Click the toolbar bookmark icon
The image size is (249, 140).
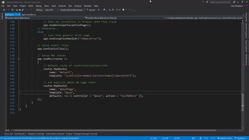point(123,10)
